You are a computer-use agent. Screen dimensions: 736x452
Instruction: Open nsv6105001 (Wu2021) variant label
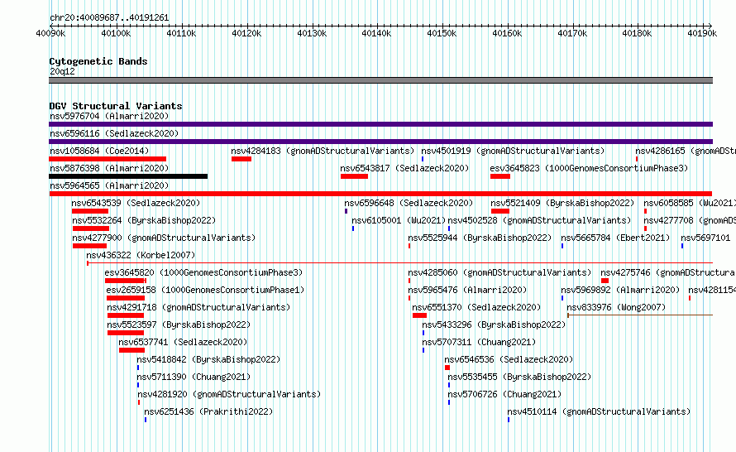point(399,220)
